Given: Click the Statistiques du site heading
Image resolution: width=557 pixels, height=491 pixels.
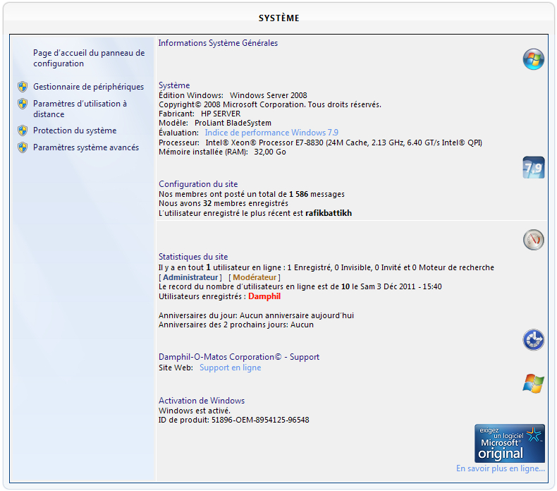Looking at the screenshot, I should 193,257.
